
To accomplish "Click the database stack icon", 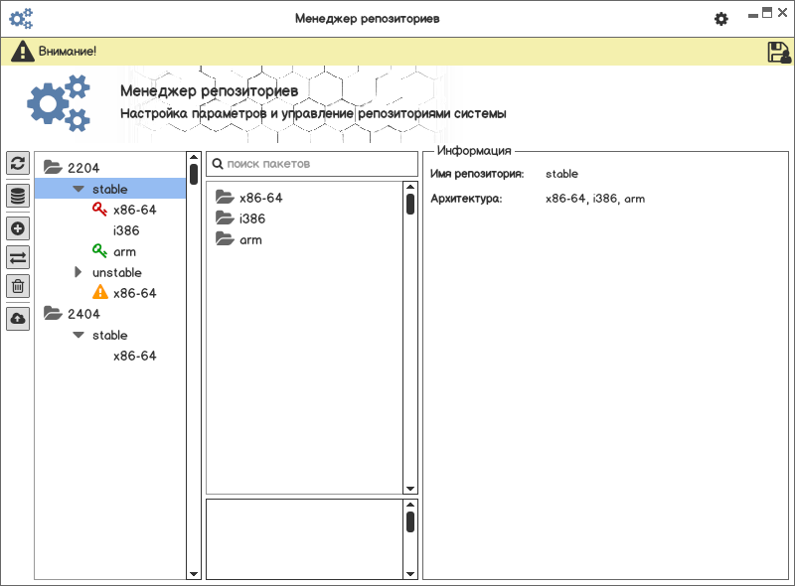I will 18,196.
